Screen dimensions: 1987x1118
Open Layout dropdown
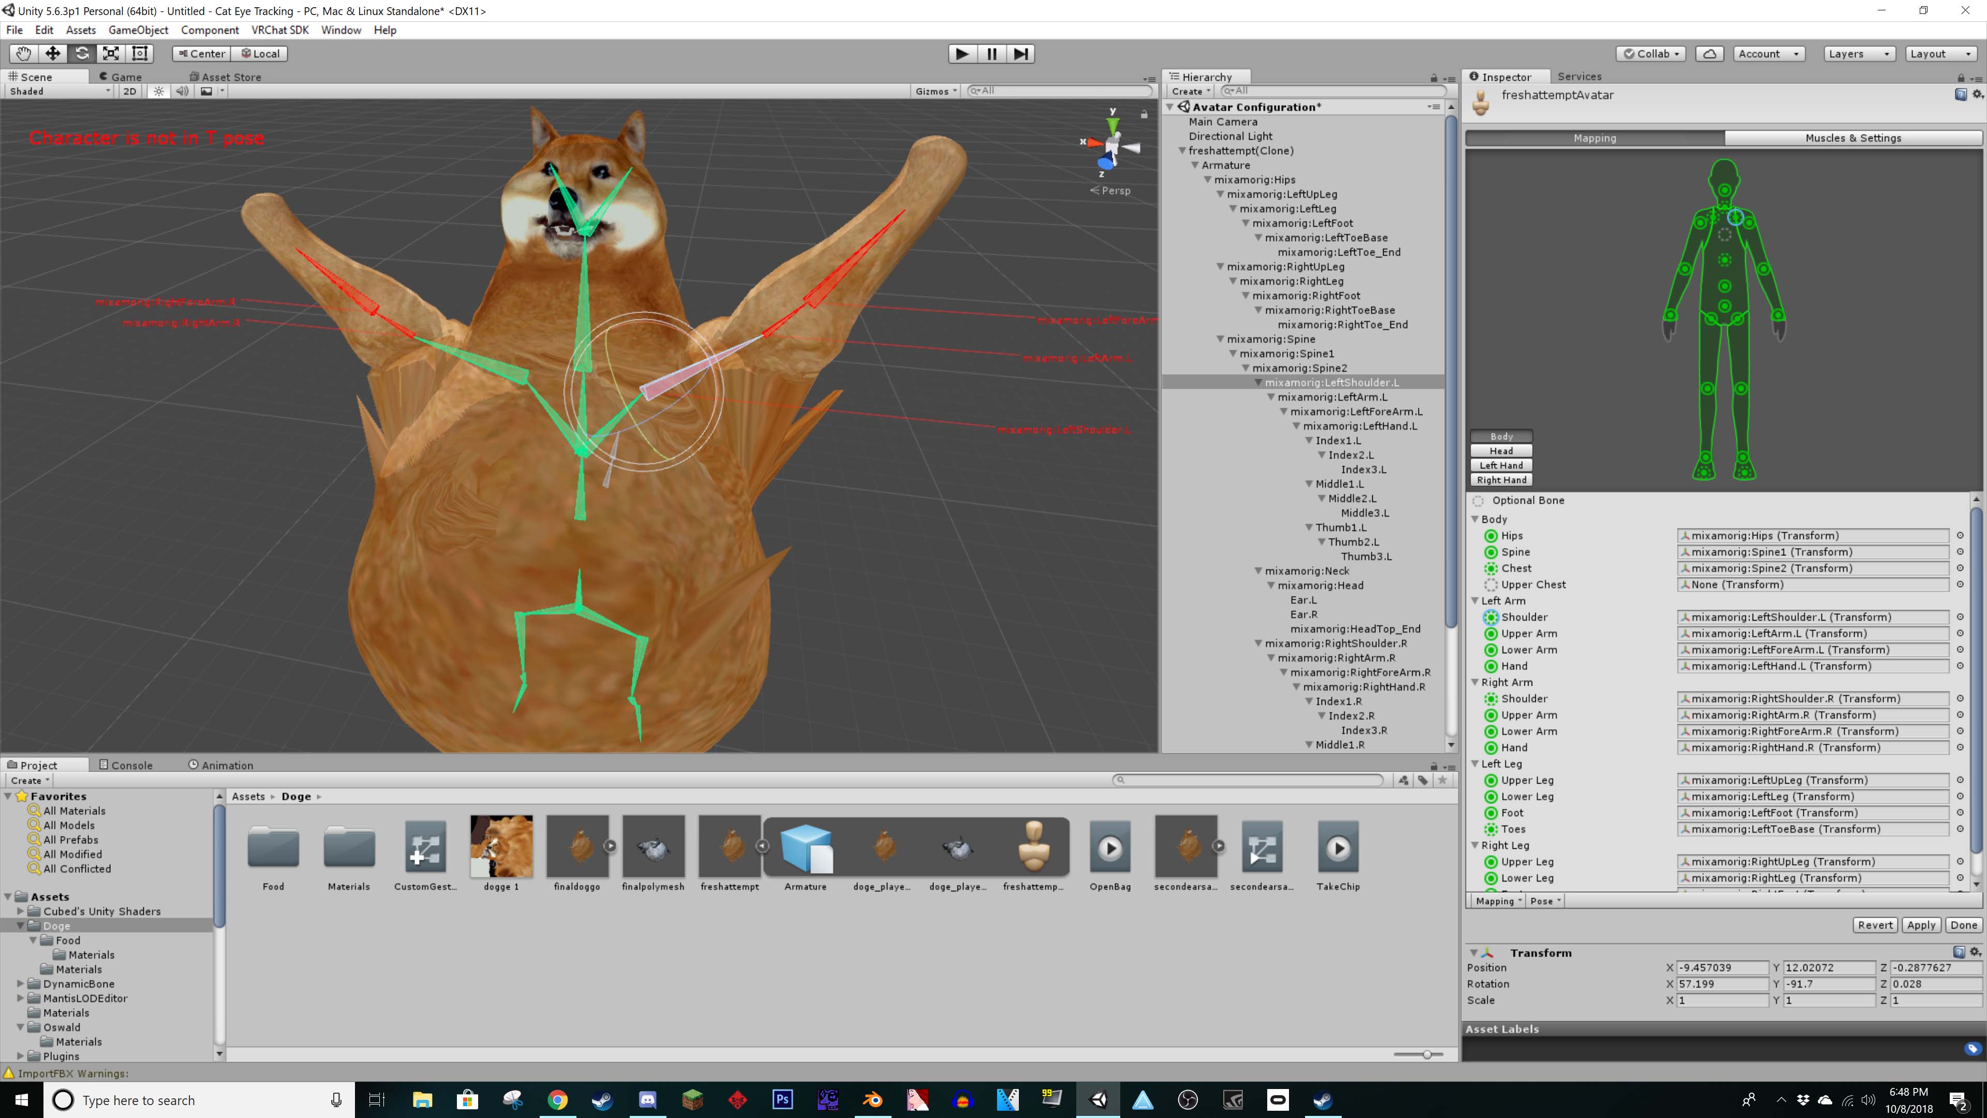[1940, 53]
